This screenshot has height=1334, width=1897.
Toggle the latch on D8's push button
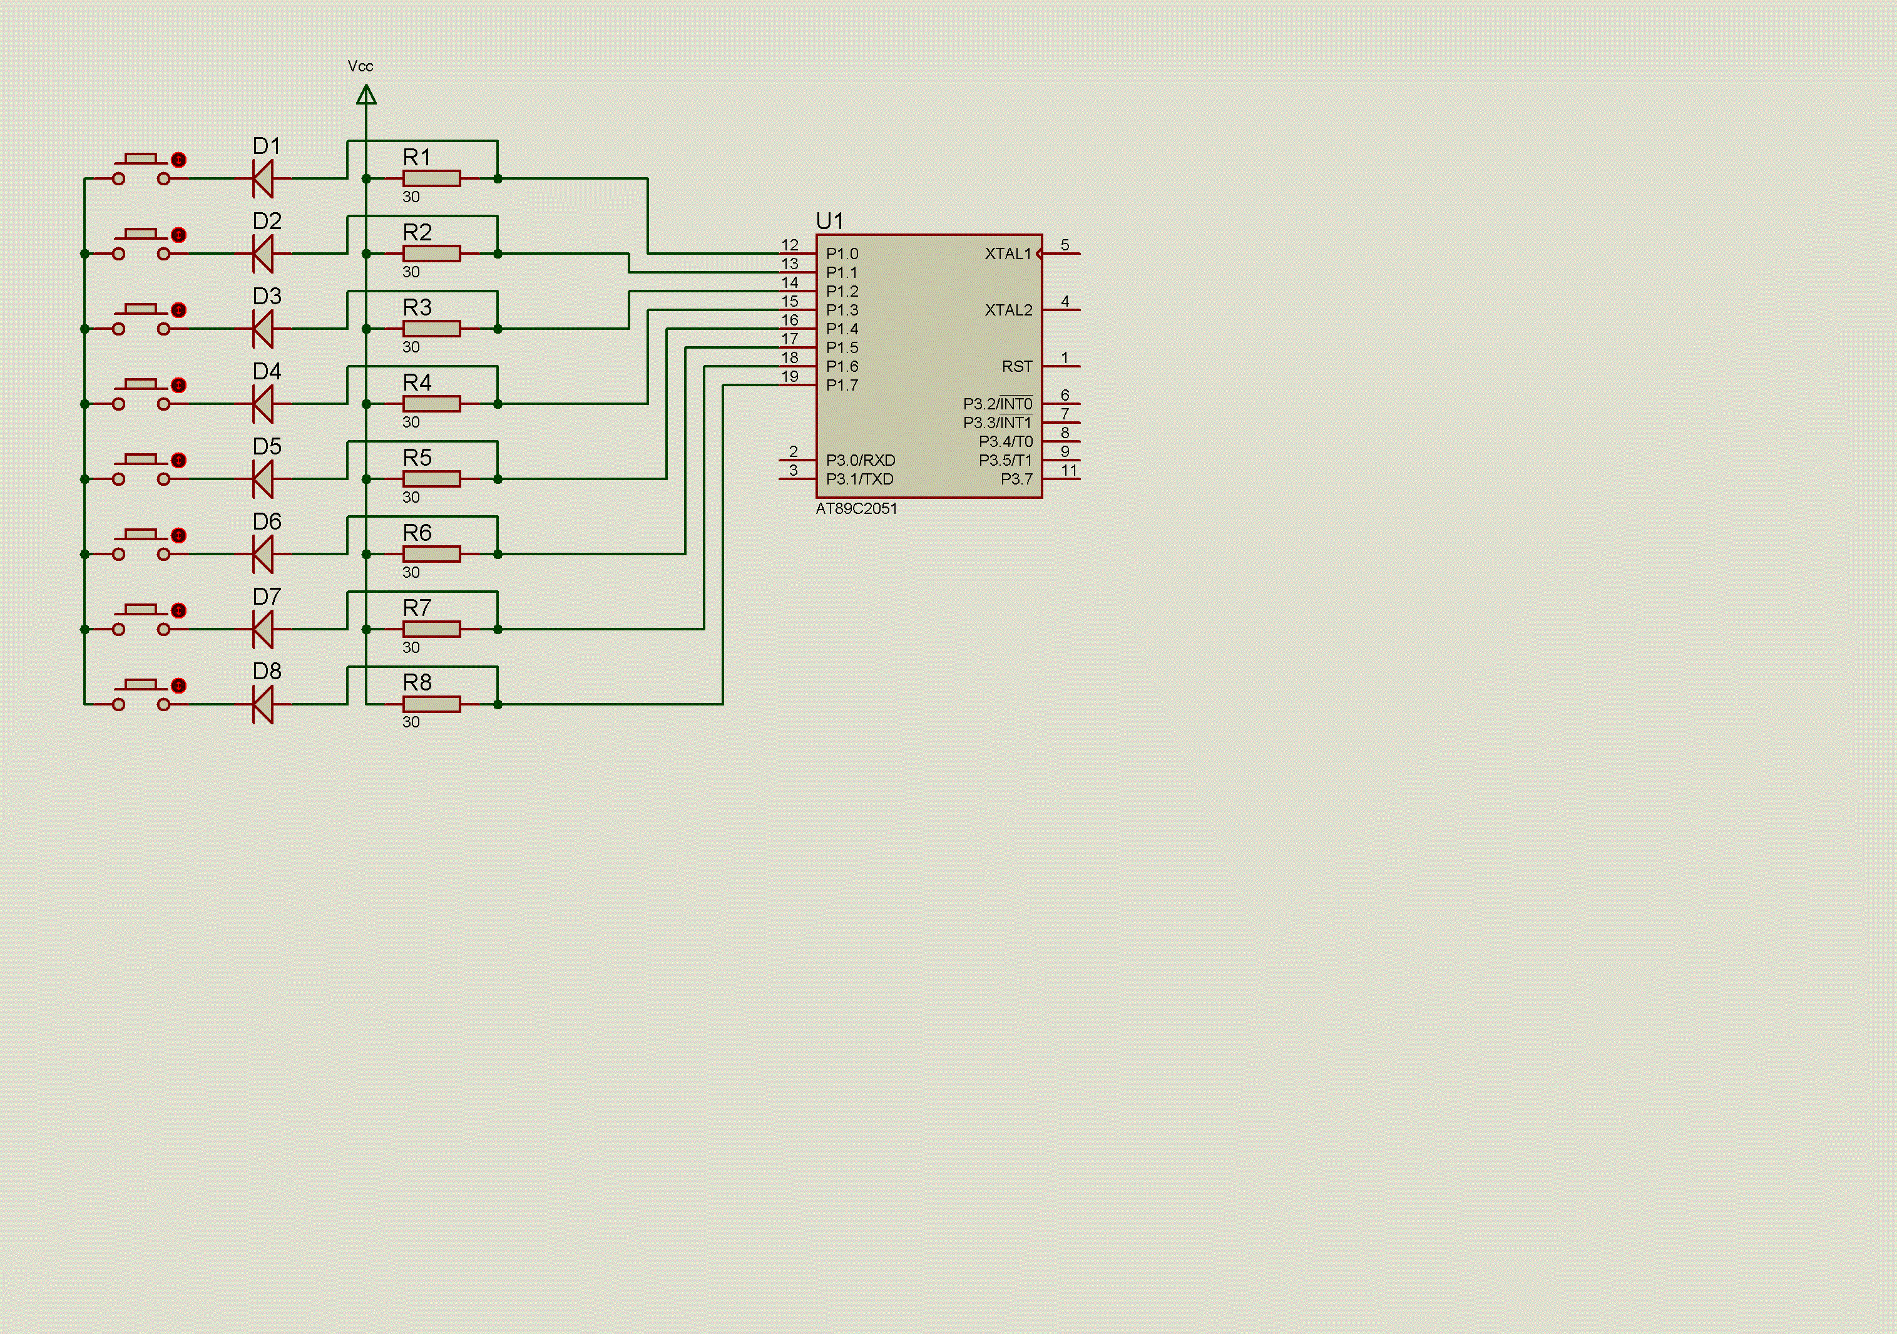pyautogui.click(x=178, y=686)
